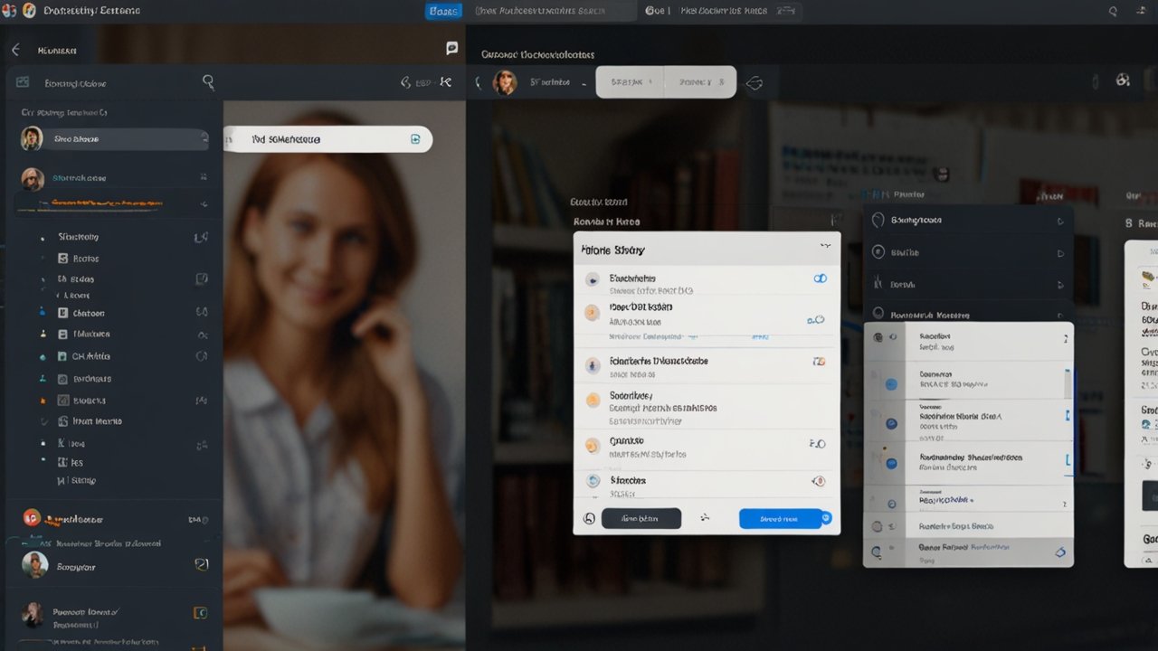Click the search icon in the top-right corner
The width and height of the screenshot is (1158, 651).
coord(1113,11)
